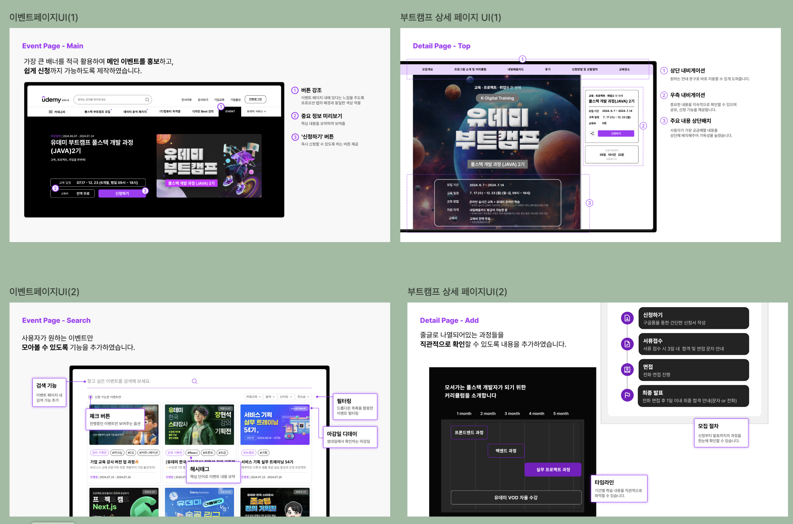
Task: Open the 조코딩 강의 기획전 event thumbnail
Action: (x=275, y=502)
